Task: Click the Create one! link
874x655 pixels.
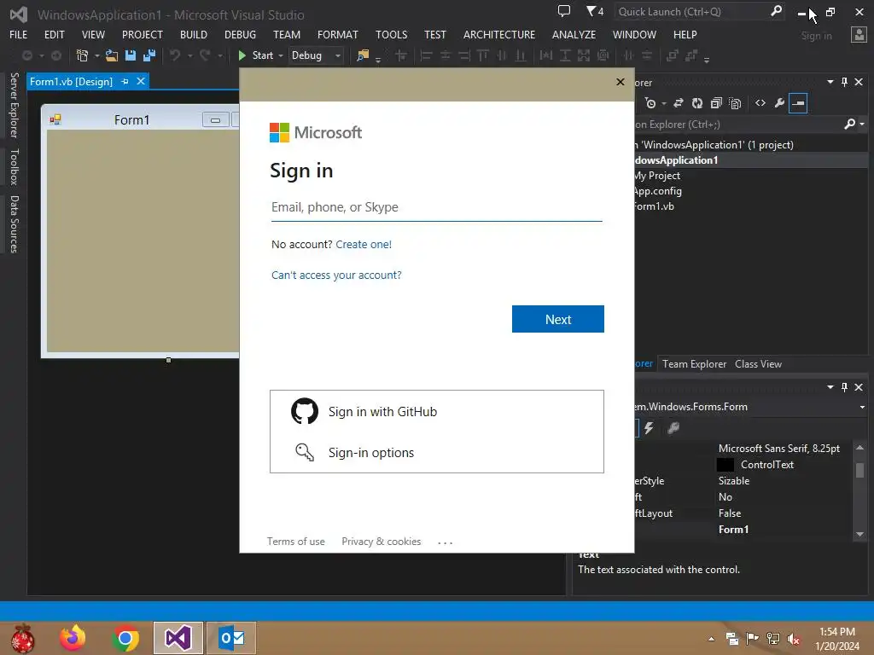Action: click(x=364, y=244)
